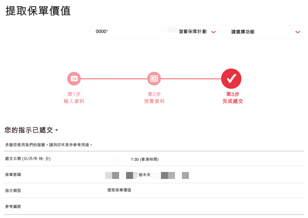This screenshot has height=218, width=308.
Task: Click the step 1 input data icon
Action: click(x=74, y=78)
